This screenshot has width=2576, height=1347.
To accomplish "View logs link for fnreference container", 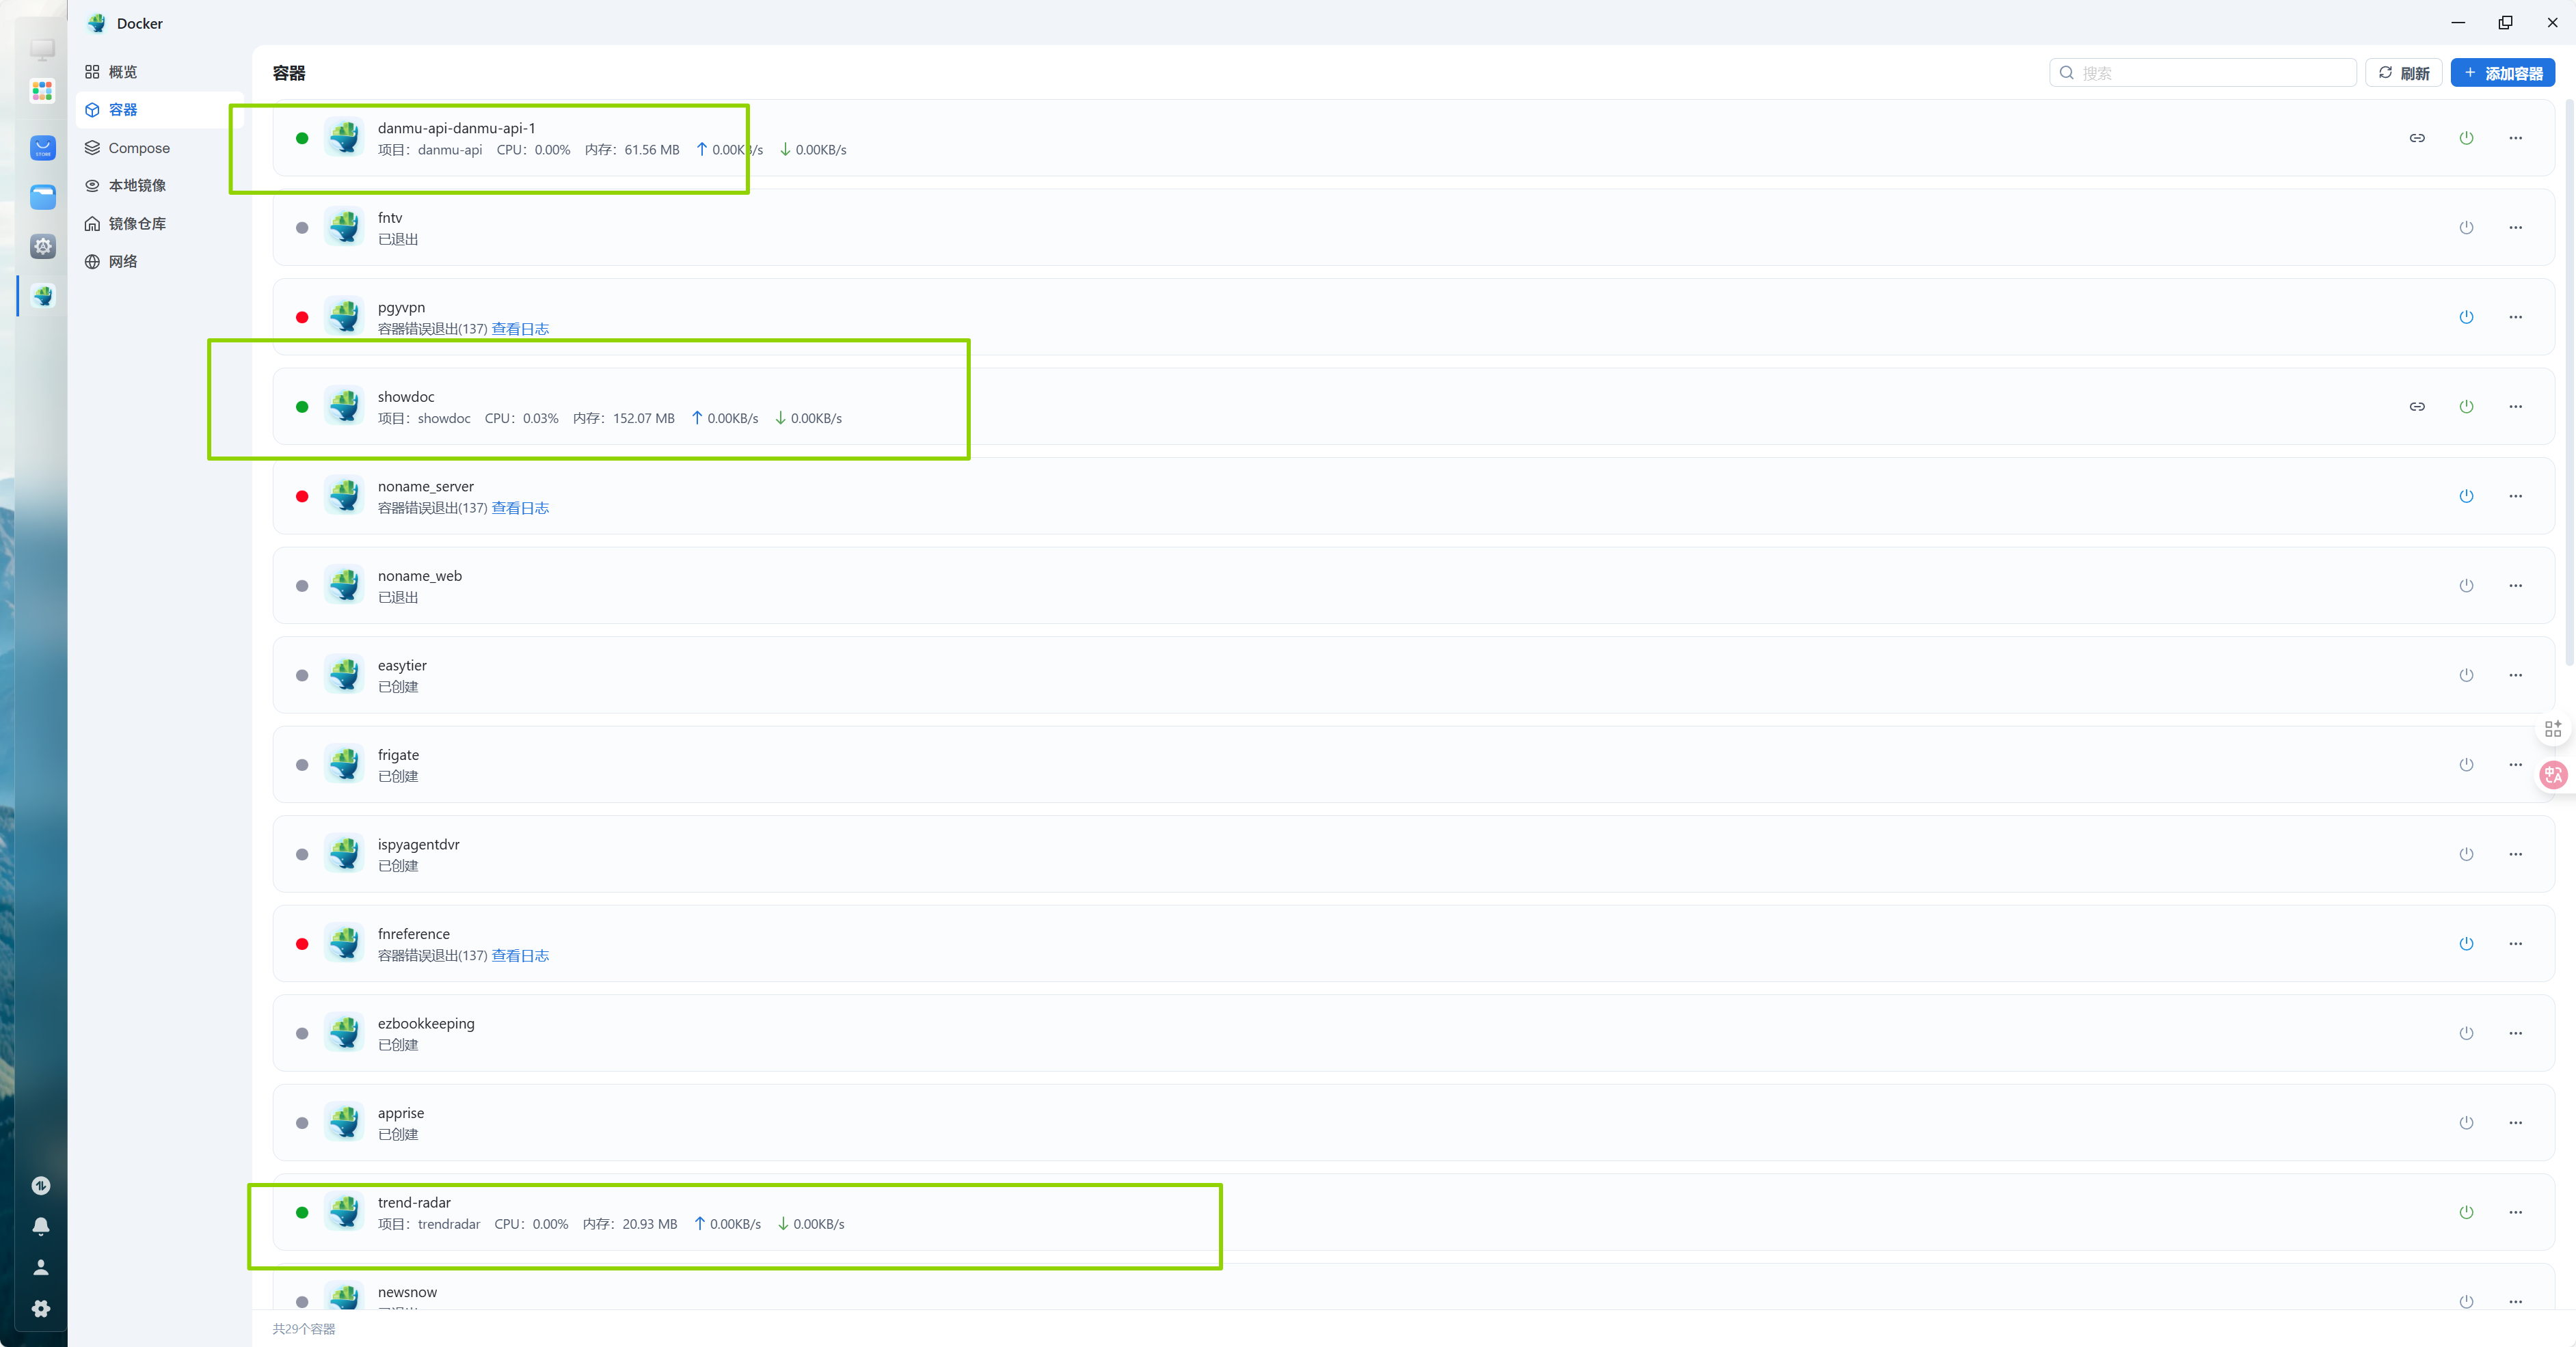I will [520, 956].
